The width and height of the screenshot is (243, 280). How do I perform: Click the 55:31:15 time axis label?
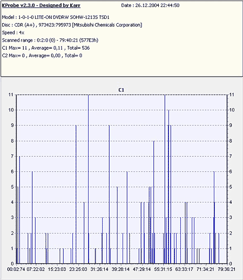click(163, 269)
